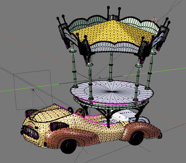Viewport: 186px width, 163px height.
Task: Select the dotted camera frame object
Action: pyautogui.click(x=33, y=90)
